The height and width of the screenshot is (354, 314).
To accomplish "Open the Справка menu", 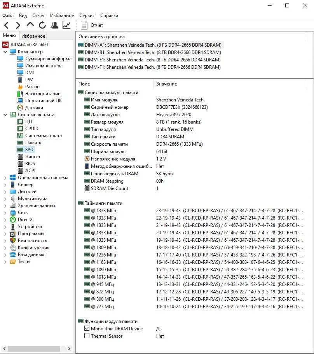I will pos(109,16).
